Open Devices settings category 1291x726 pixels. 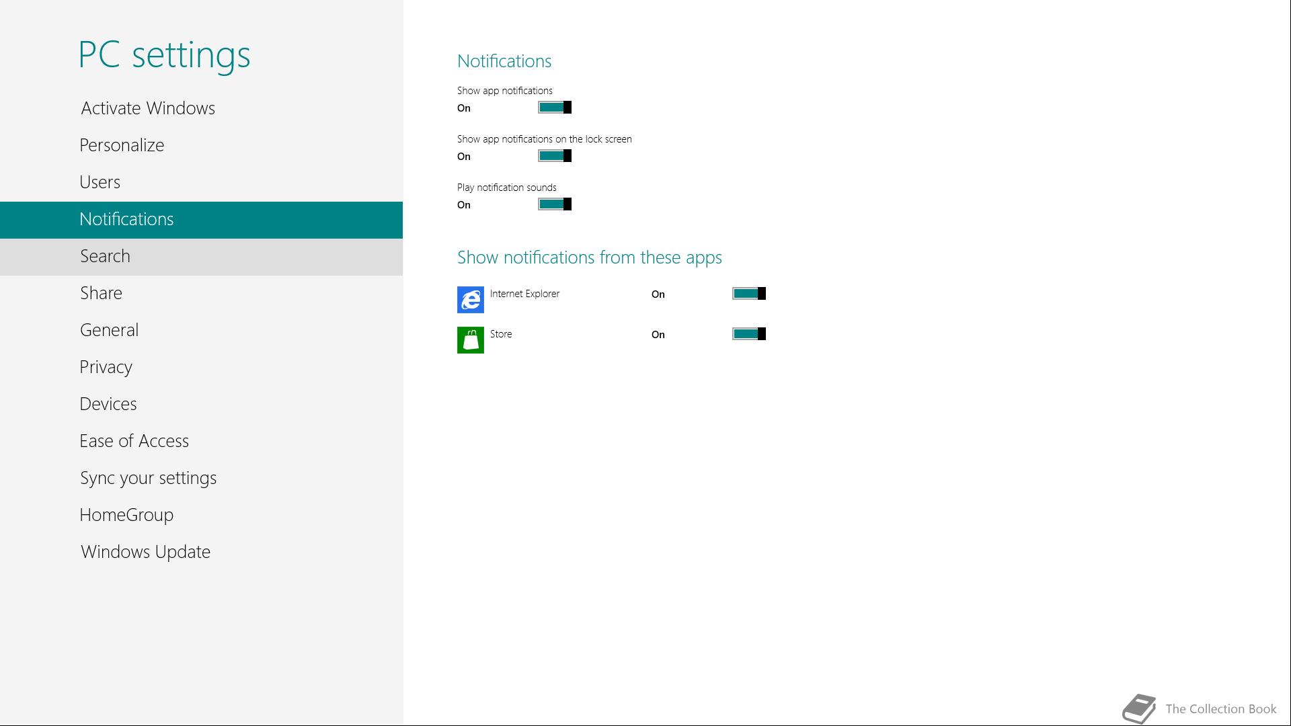pyautogui.click(x=201, y=405)
